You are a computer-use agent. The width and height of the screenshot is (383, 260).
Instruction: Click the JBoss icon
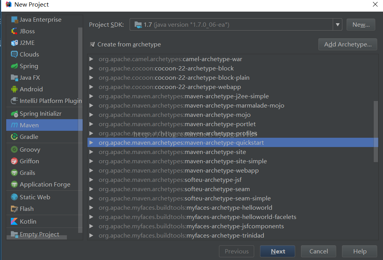click(x=14, y=31)
